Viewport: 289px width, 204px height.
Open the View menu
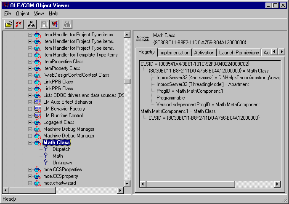pyautogui.click(x=39, y=13)
